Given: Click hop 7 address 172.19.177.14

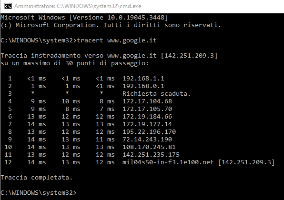Looking at the screenshot, I should pyautogui.click(x=147, y=124).
